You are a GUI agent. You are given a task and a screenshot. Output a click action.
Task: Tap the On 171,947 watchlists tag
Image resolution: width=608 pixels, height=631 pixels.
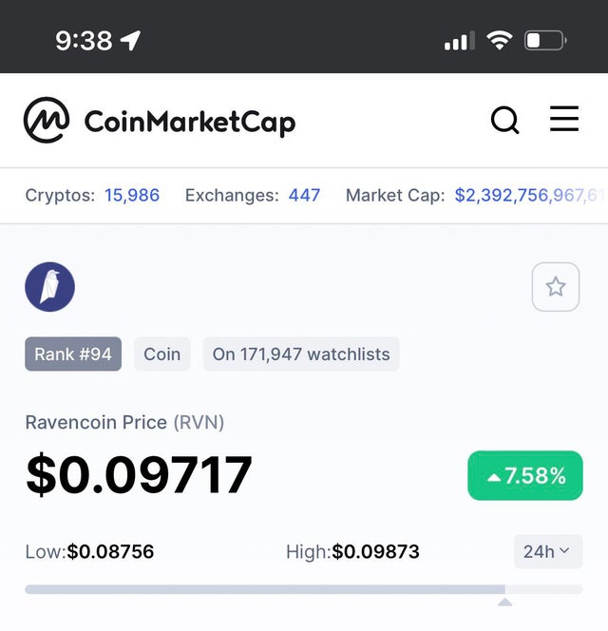click(x=301, y=354)
